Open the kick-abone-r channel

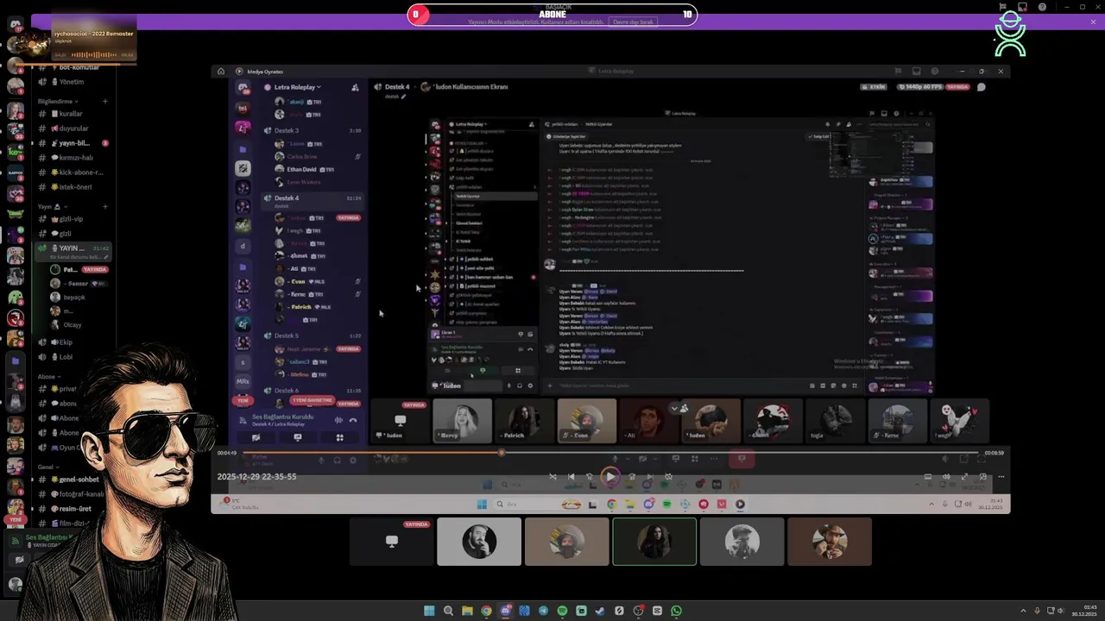73,172
